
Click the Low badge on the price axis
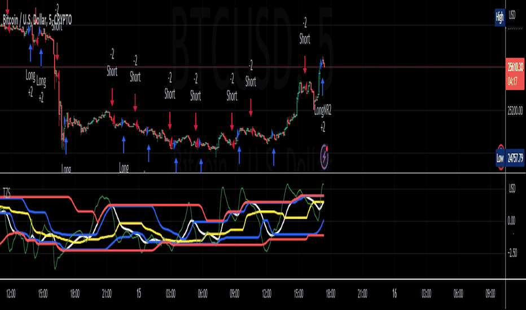coord(500,158)
